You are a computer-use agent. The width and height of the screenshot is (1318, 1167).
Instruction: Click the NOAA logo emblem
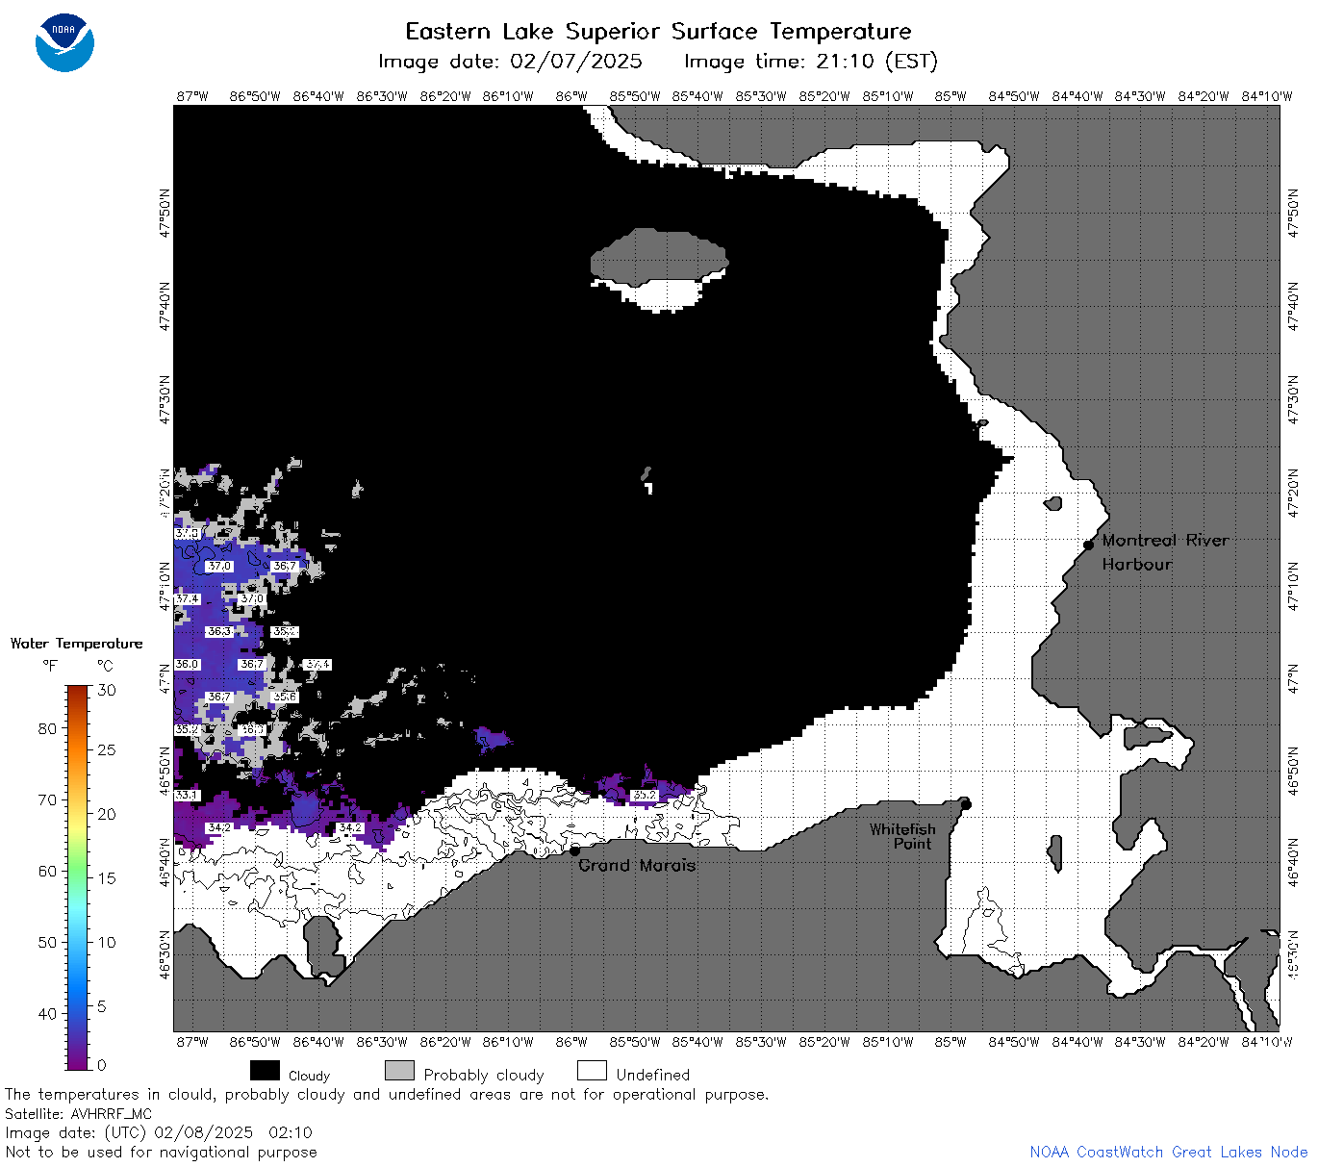point(64,43)
